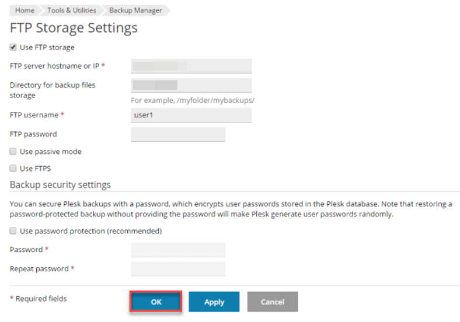This screenshot has height=322, width=460.
Task: Click the Backup security settings heading
Action: [60, 185]
